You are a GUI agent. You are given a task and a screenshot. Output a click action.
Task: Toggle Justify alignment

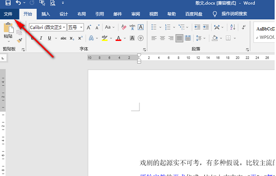click(179, 38)
